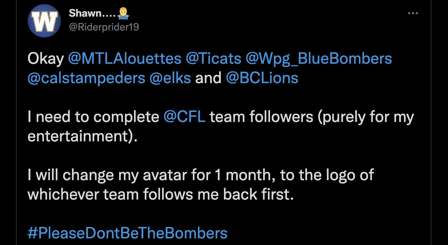
Task: Open the @calstampeders mention
Action: coord(86,78)
